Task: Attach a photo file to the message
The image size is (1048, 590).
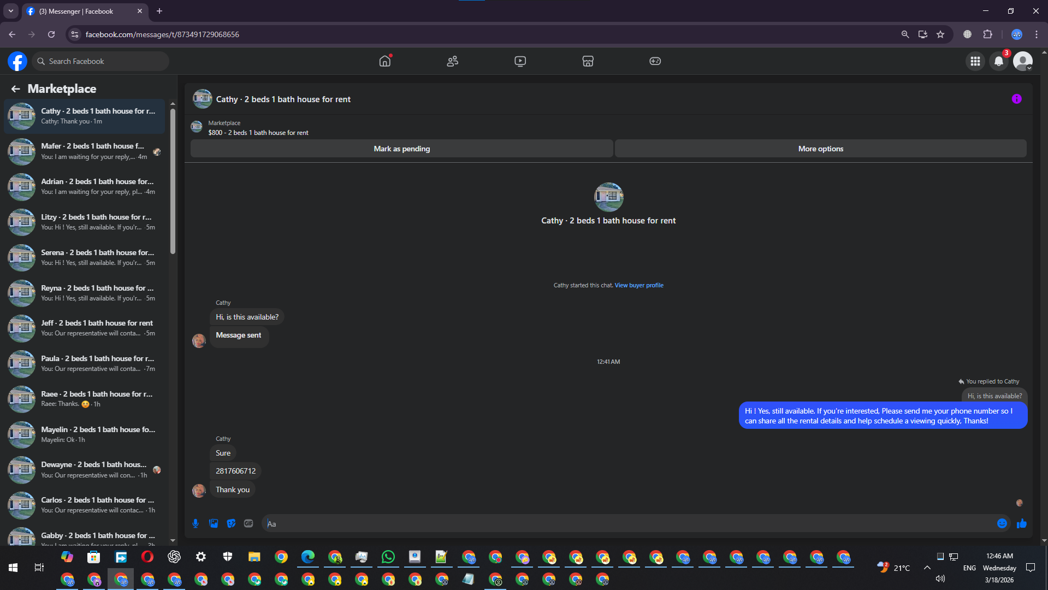Action: pos(214,523)
